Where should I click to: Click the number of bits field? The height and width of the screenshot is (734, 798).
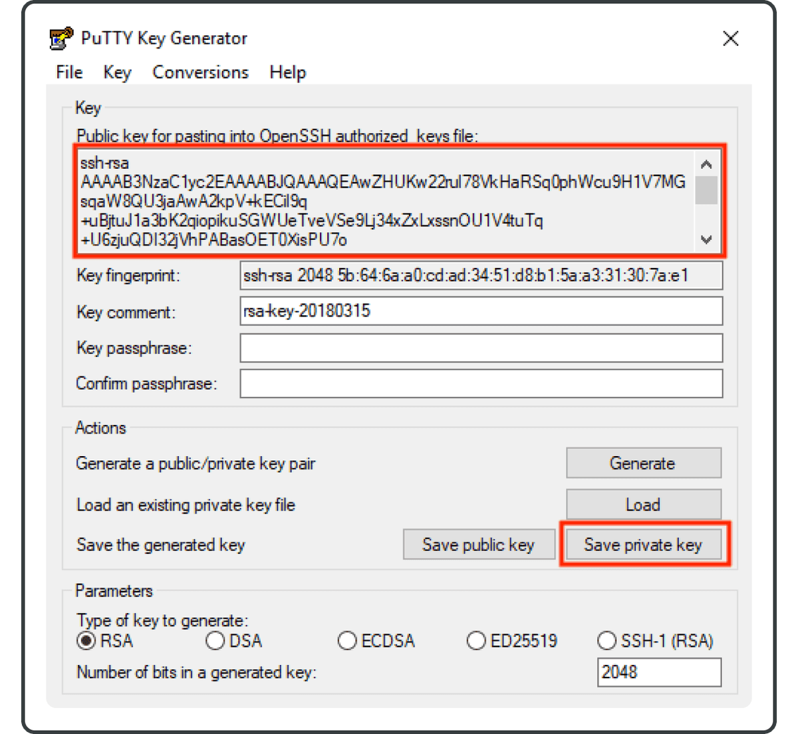(x=659, y=672)
